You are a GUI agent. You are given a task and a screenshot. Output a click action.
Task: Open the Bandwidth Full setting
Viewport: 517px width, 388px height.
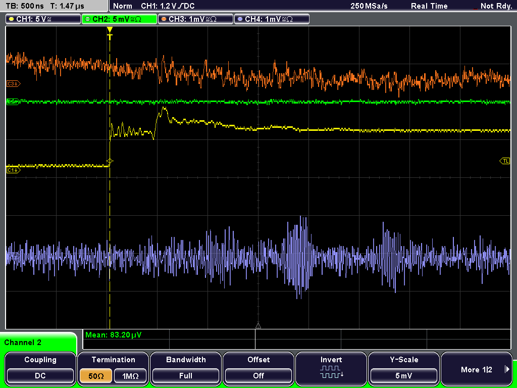(186, 368)
